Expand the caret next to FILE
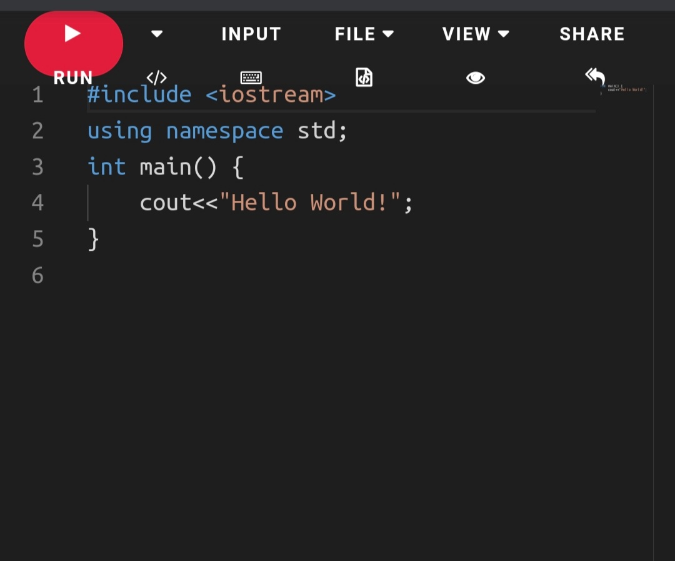675x561 pixels. (x=389, y=34)
